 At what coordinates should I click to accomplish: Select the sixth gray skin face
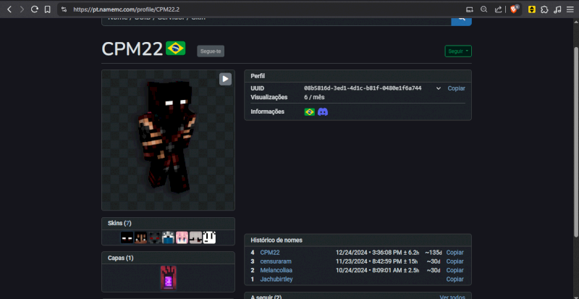coord(195,237)
